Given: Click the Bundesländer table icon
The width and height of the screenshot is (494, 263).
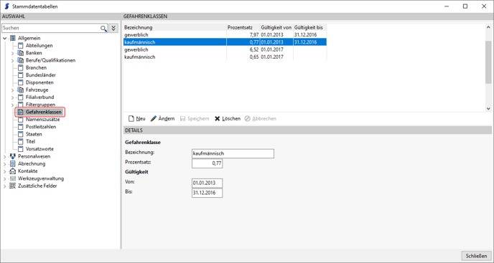Looking at the screenshot, I should (x=21, y=75).
